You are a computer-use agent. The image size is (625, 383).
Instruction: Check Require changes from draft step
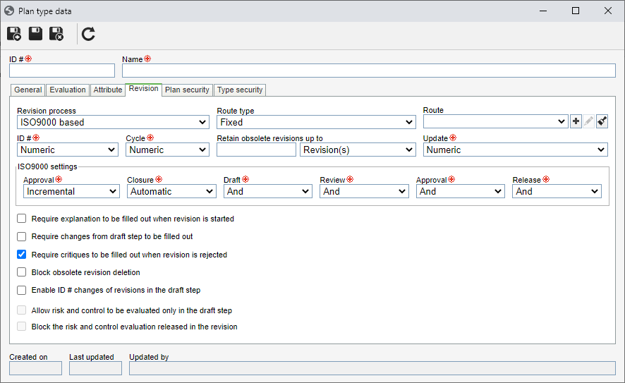(x=22, y=236)
